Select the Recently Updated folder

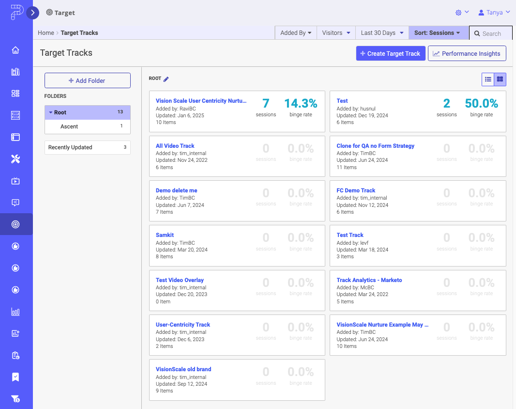70,147
